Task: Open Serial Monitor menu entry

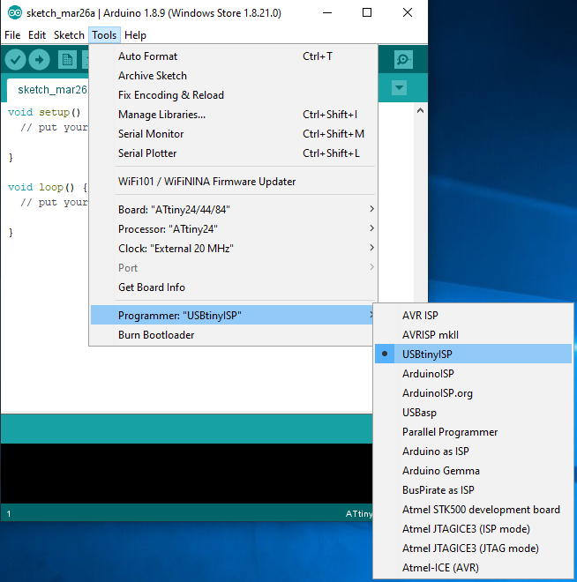Action: 233,134
